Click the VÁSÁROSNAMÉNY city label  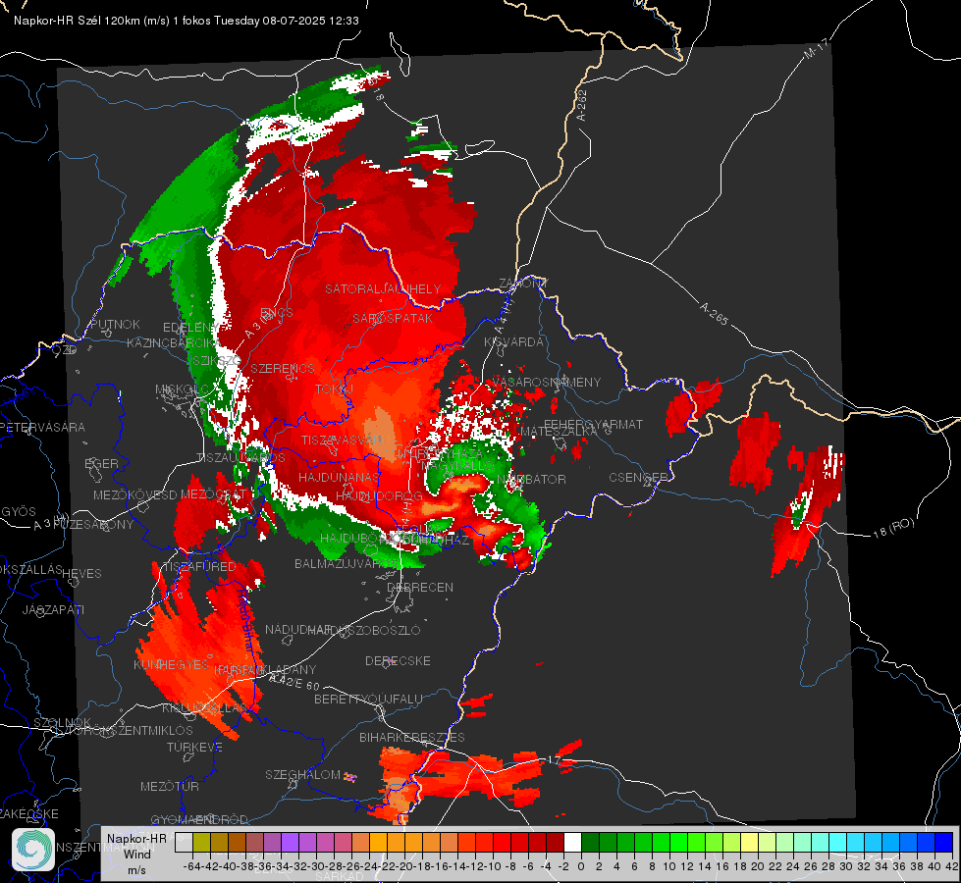click(x=547, y=382)
